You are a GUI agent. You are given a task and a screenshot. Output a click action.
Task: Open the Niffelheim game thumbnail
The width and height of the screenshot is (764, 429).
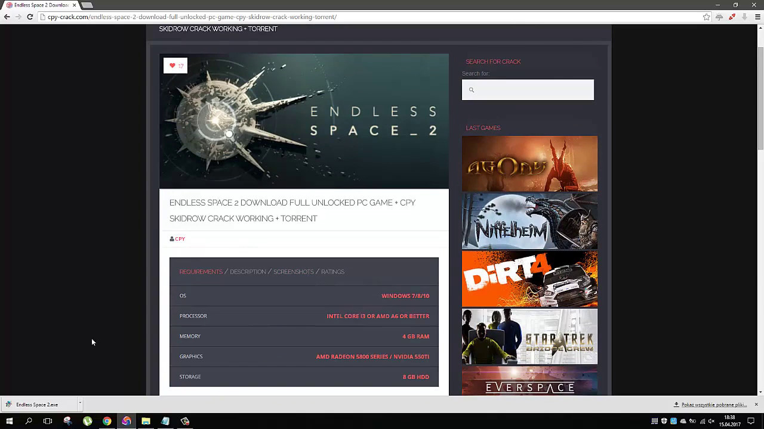point(529,221)
